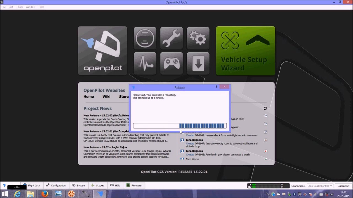Click the OpenPilot Websites heading
Image resolution: width=353 pixels, height=198 pixels.
point(104,90)
